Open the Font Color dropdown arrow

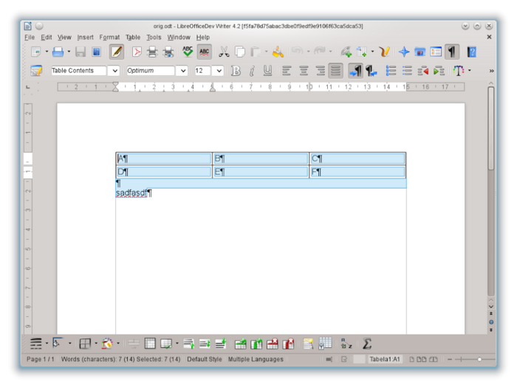click(x=469, y=71)
